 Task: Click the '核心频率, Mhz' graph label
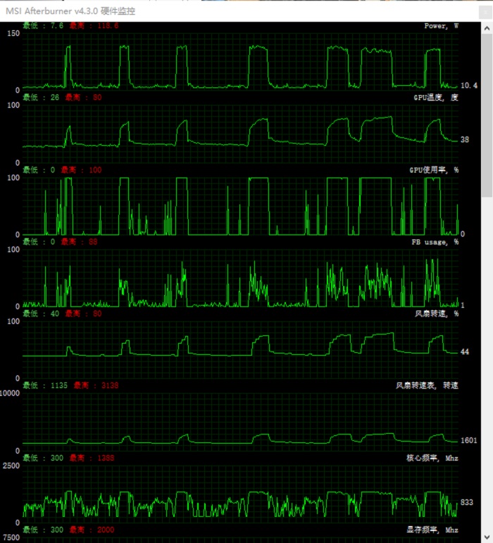coord(432,458)
